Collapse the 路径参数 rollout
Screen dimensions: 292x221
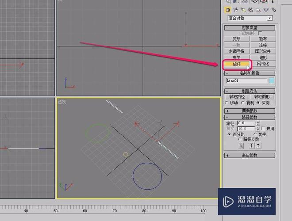[x=250, y=117]
